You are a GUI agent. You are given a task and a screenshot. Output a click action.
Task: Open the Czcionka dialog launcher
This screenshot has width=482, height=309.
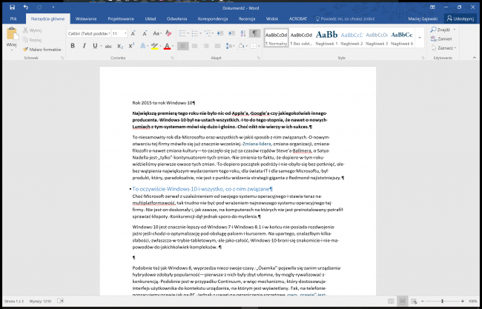click(172, 58)
